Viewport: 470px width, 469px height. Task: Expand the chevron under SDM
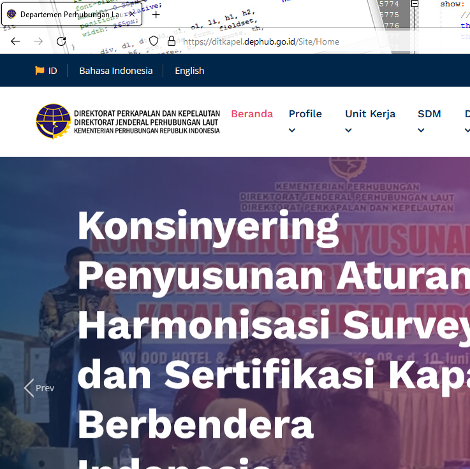[421, 130]
